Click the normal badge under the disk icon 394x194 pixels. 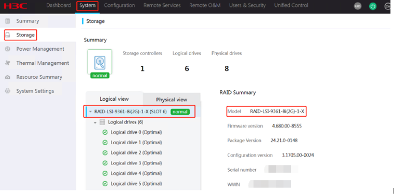100,76
